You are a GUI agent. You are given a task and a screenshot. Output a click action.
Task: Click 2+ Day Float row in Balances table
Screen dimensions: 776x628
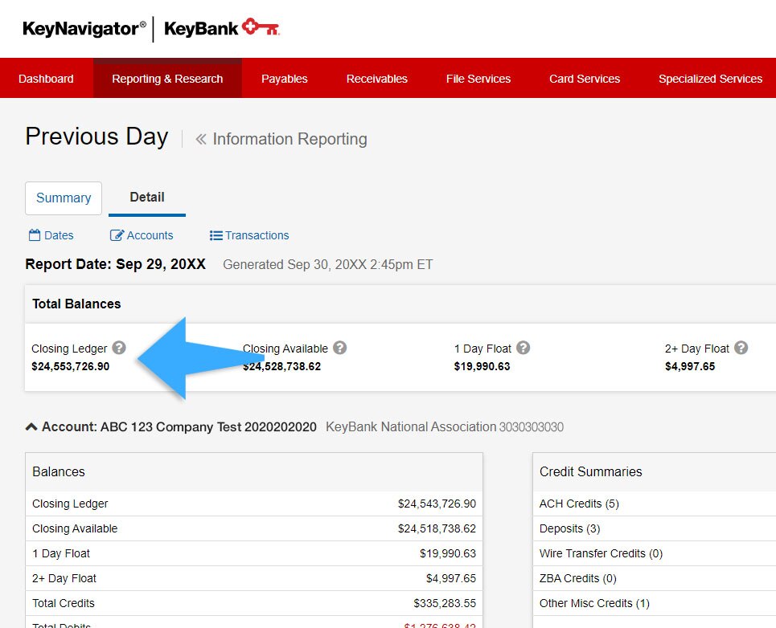coord(254,578)
